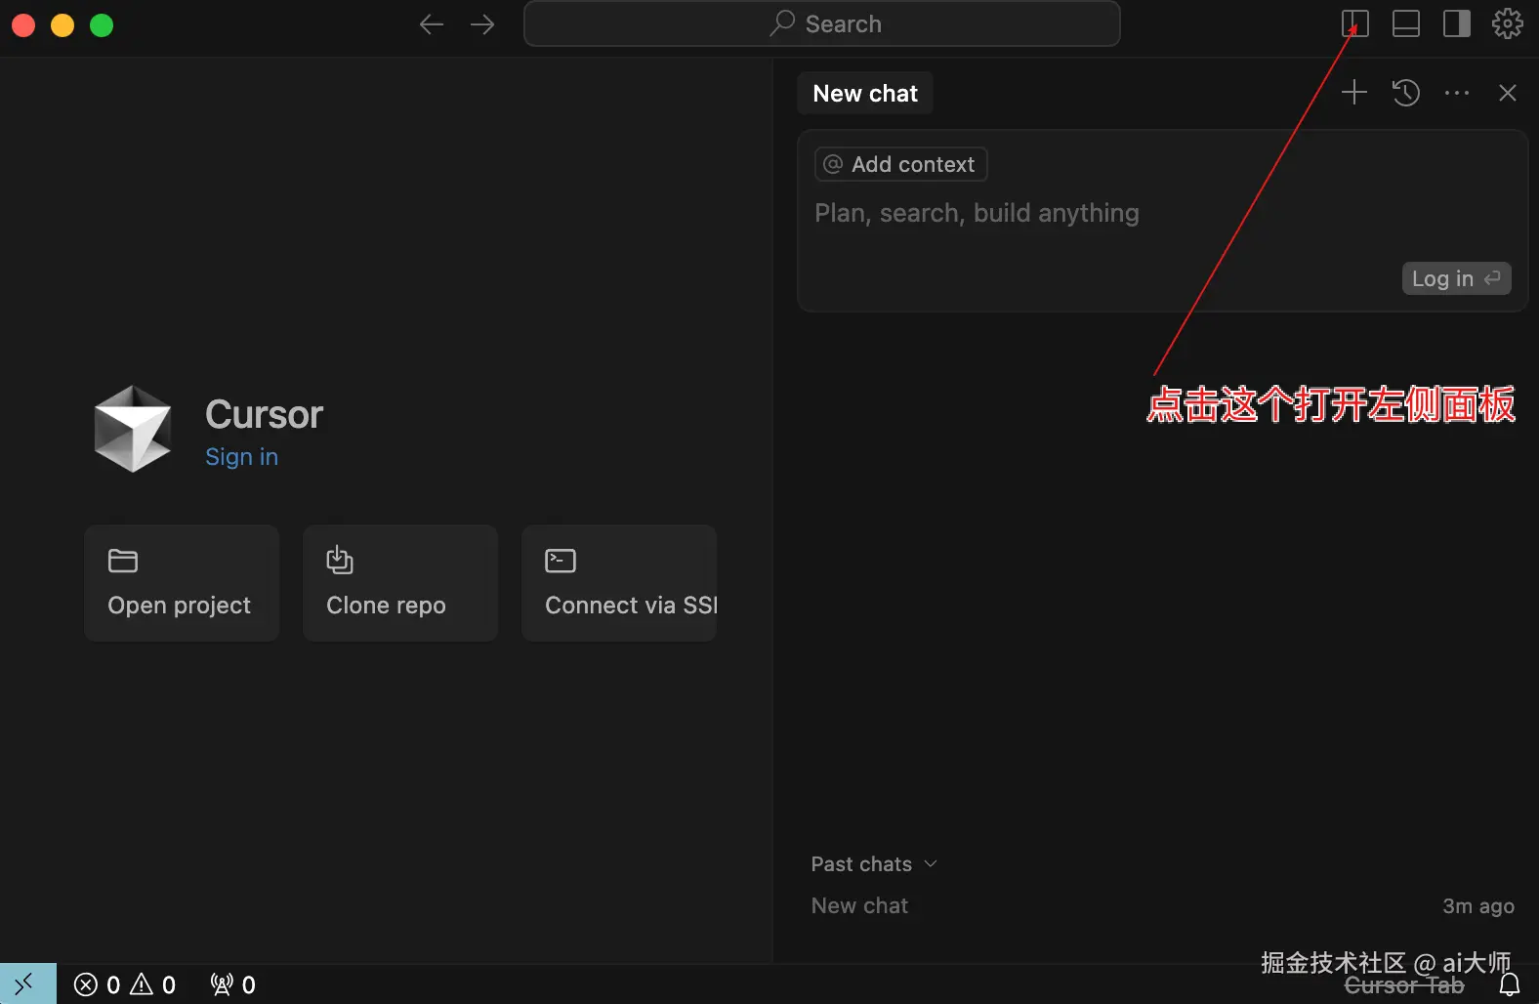Toggle the right AI sidebar

pyautogui.click(x=1457, y=23)
